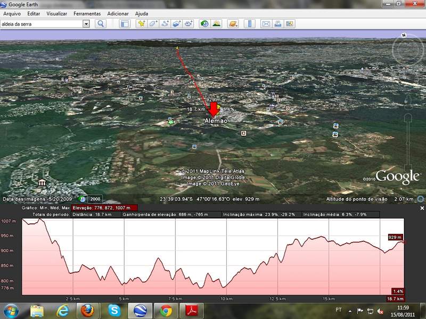This screenshot has height=319, width=426.
Task: Click the coordinates readout 23°39'03.94"S
Action: [176, 199]
